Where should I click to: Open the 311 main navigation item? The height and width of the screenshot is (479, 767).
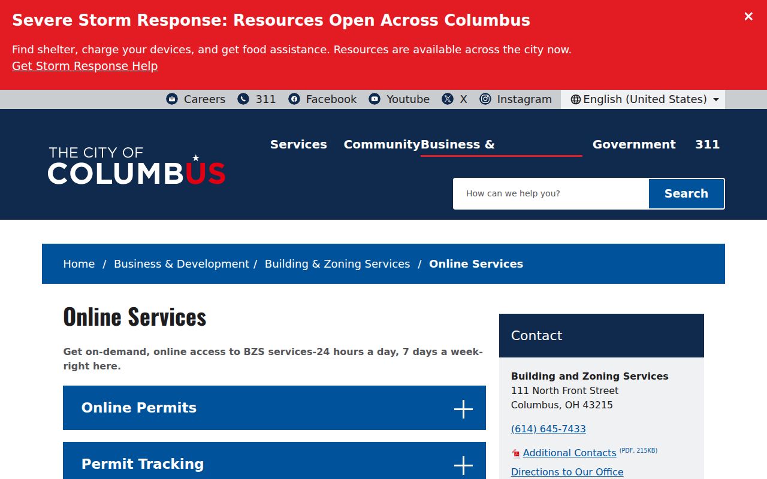pos(707,144)
